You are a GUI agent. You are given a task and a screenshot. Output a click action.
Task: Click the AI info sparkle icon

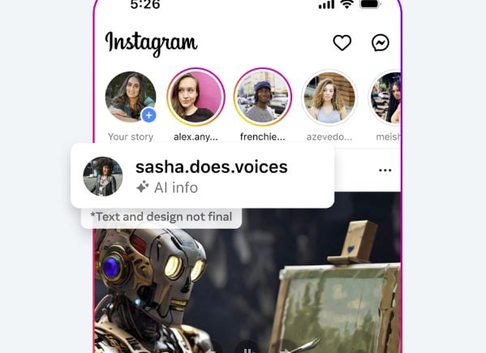pyautogui.click(x=143, y=187)
